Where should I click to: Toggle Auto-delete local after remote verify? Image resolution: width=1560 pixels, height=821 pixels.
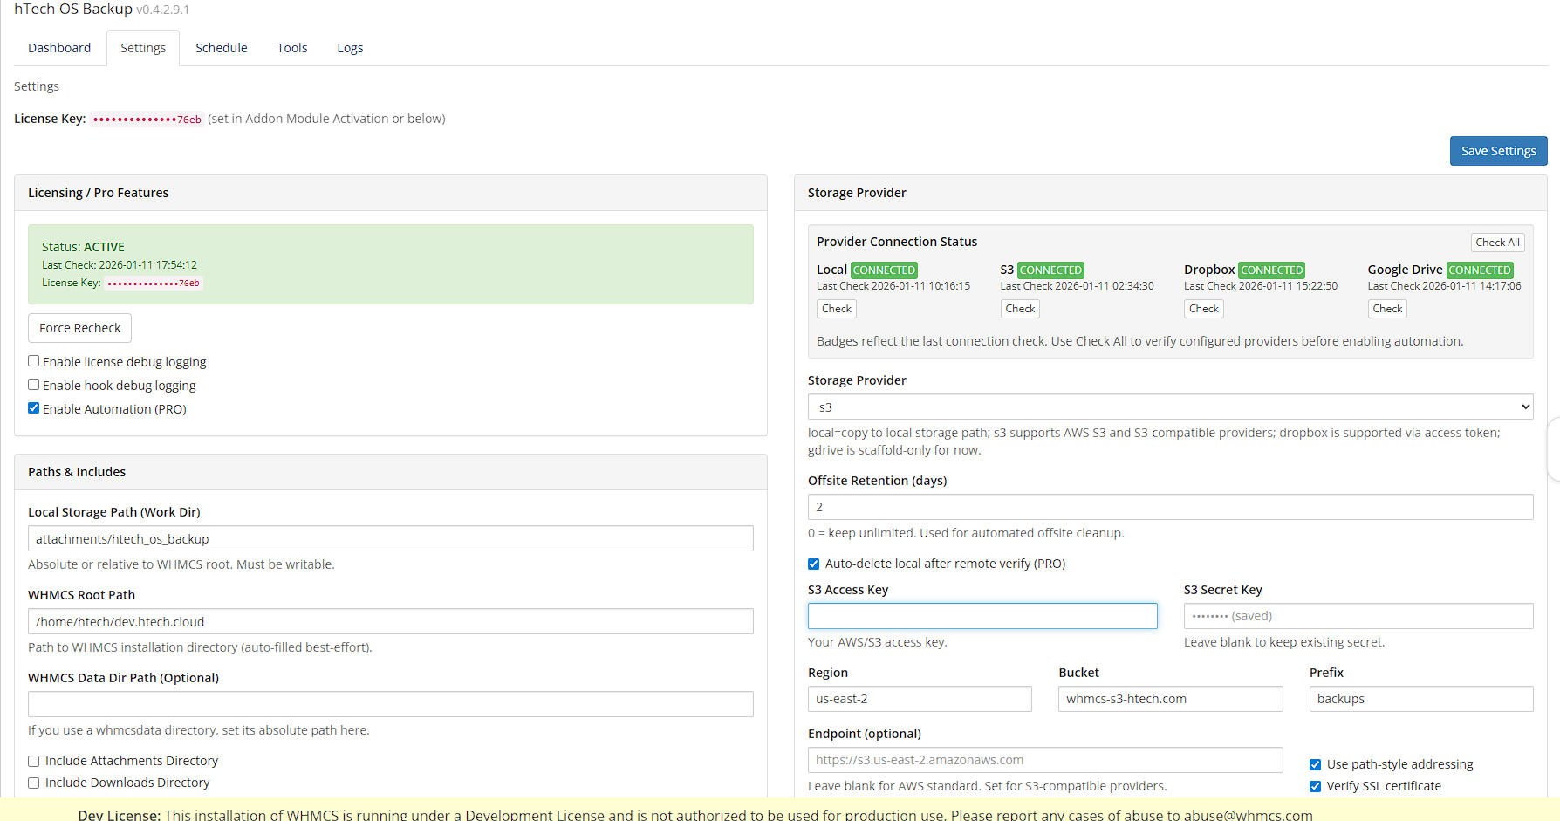coord(814,564)
